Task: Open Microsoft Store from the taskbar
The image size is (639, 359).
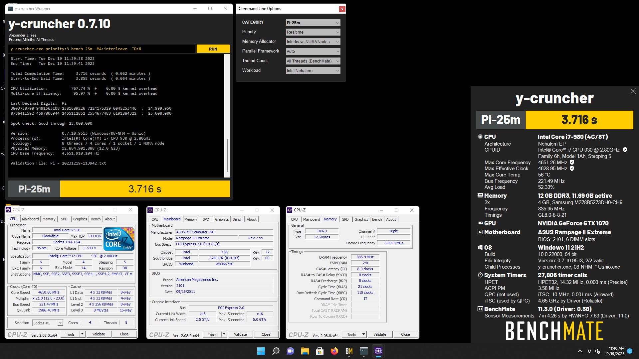Action: pyautogui.click(x=320, y=351)
